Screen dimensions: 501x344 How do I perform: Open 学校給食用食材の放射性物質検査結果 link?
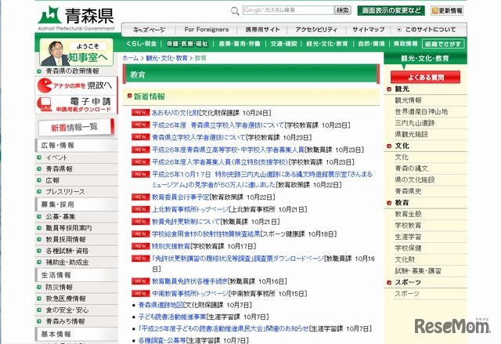pyautogui.click(x=206, y=234)
